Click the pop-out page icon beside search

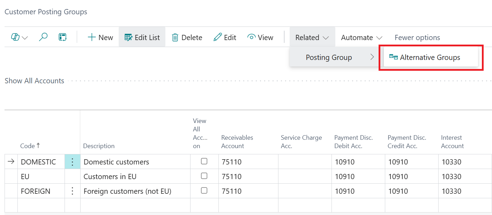62,37
